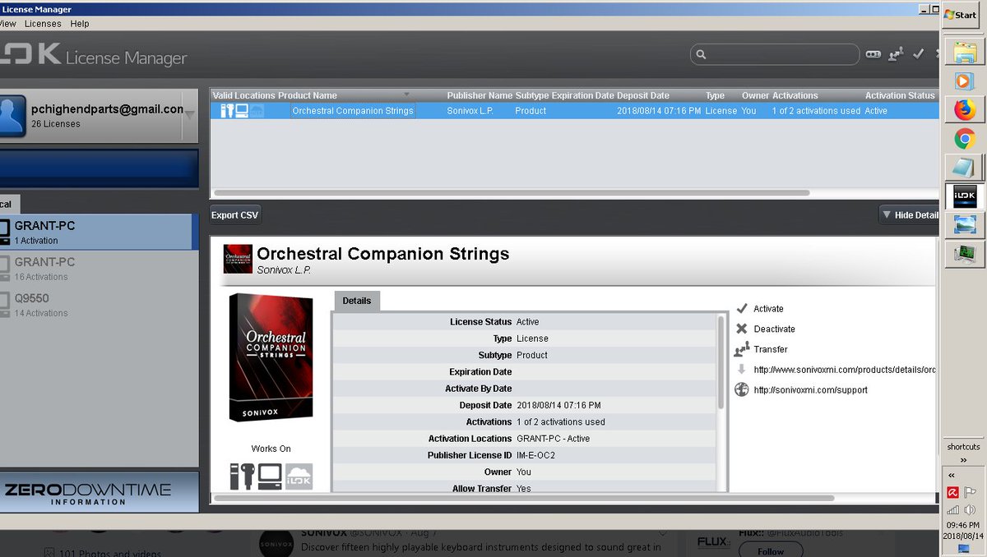Click the iLok USB key Works On icon
This screenshot has width=987, height=557.
click(242, 477)
